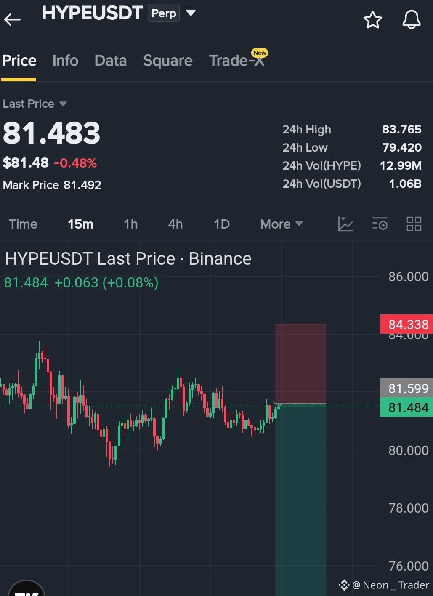Open chart settings list-gear icon
433x596 pixels.
click(x=380, y=224)
